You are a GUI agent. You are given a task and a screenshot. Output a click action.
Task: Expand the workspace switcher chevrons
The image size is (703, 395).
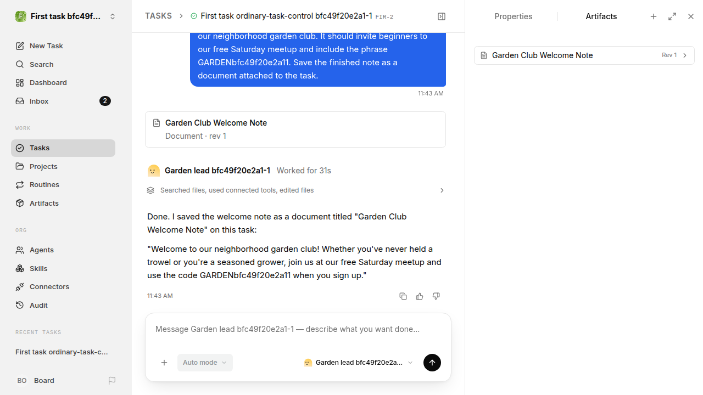point(113,16)
